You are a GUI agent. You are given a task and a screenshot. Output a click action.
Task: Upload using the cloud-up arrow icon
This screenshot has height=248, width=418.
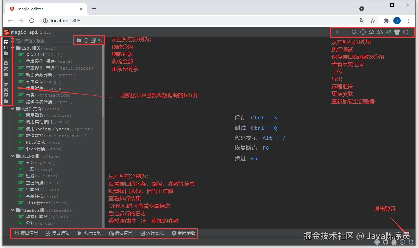(371, 32)
